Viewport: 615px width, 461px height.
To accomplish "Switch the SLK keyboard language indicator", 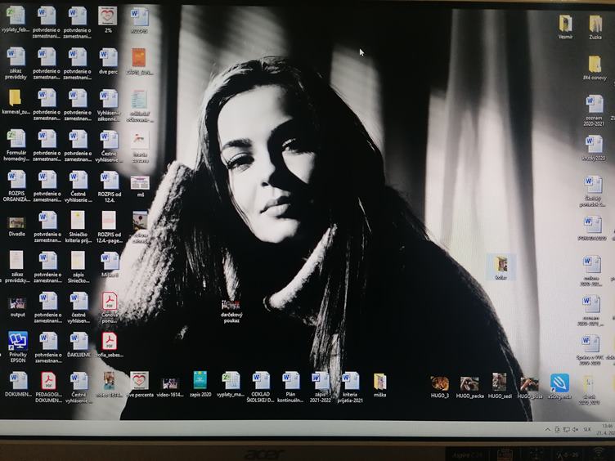I will click(586, 429).
